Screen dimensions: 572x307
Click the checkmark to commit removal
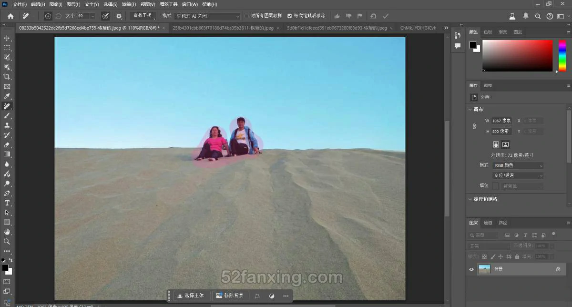click(386, 16)
